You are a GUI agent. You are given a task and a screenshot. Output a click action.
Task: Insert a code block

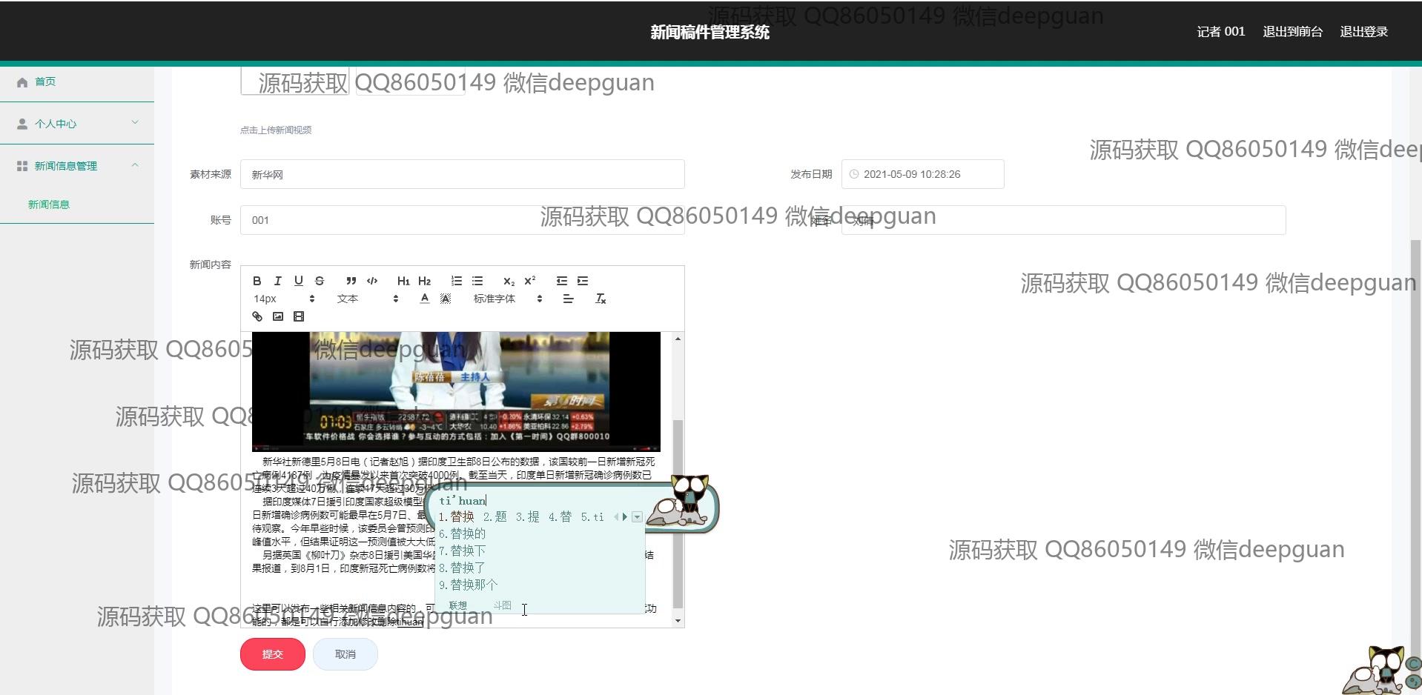pyautogui.click(x=372, y=281)
